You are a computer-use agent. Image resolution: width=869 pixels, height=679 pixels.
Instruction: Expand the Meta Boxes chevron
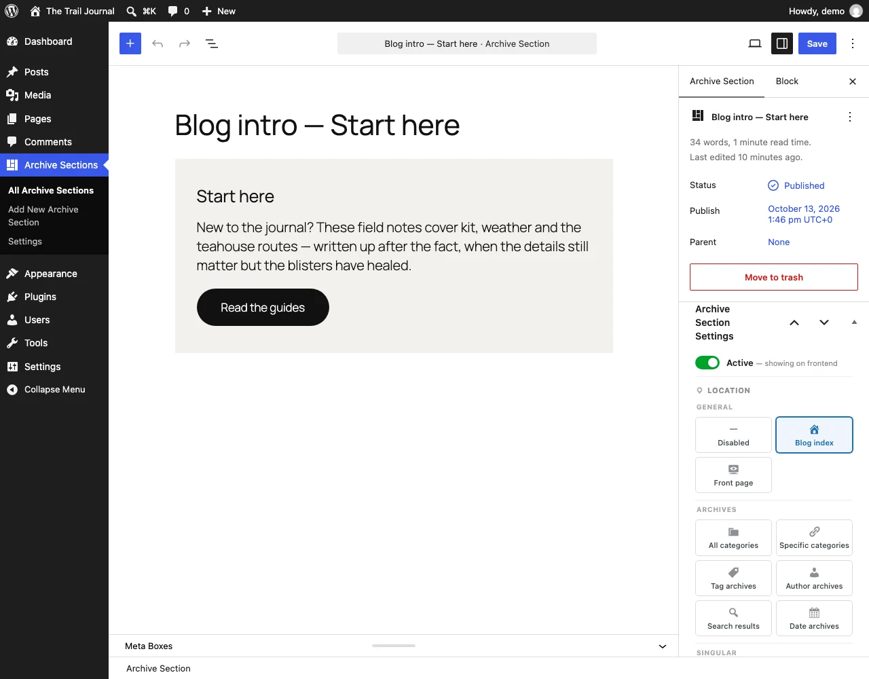click(x=663, y=646)
